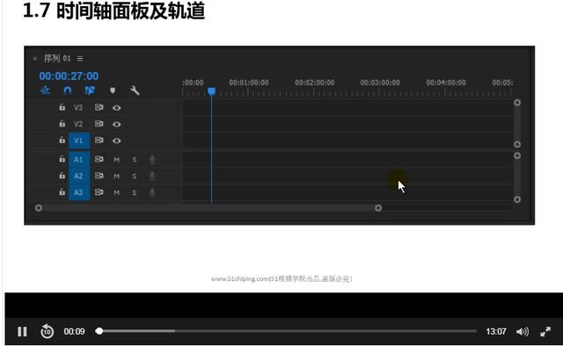This screenshot has height=346, width=563.
Task: Open timeline wrench display settings
Action: (x=135, y=90)
